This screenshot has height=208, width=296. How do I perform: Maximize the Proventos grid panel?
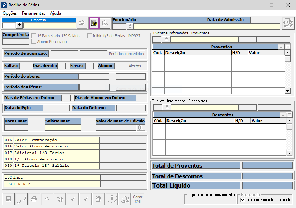coord(288,47)
